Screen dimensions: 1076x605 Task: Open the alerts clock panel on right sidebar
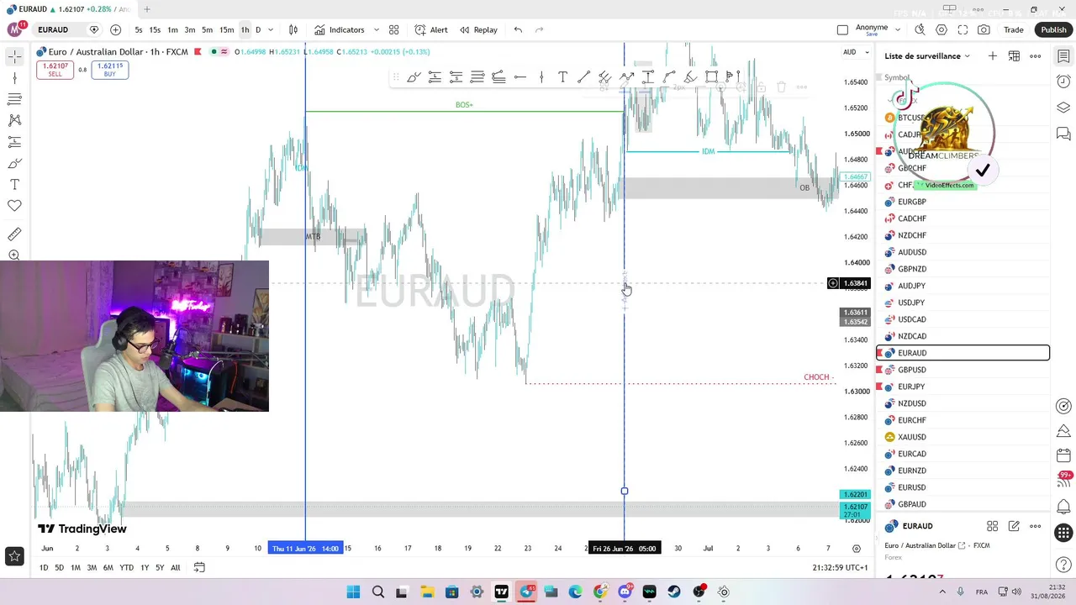[1063, 82]
